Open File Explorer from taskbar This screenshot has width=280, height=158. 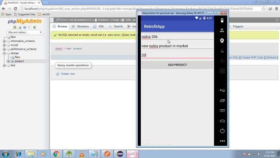(x=31, y=154)
